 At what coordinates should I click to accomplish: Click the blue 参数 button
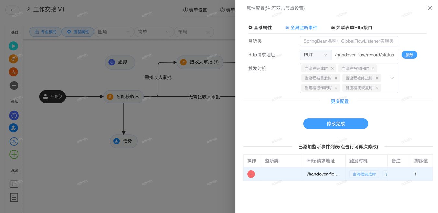[x=409, y=55]
